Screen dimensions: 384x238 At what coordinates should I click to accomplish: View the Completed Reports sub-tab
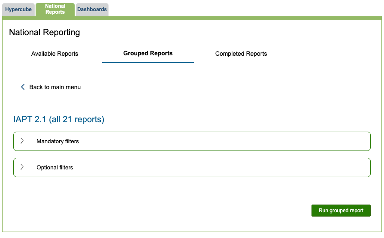click(x=241, y=54)
